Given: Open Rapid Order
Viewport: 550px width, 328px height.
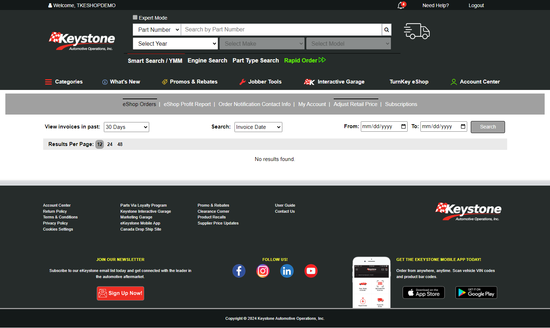Looking at the screenshot, I should (x=305, y=60).
